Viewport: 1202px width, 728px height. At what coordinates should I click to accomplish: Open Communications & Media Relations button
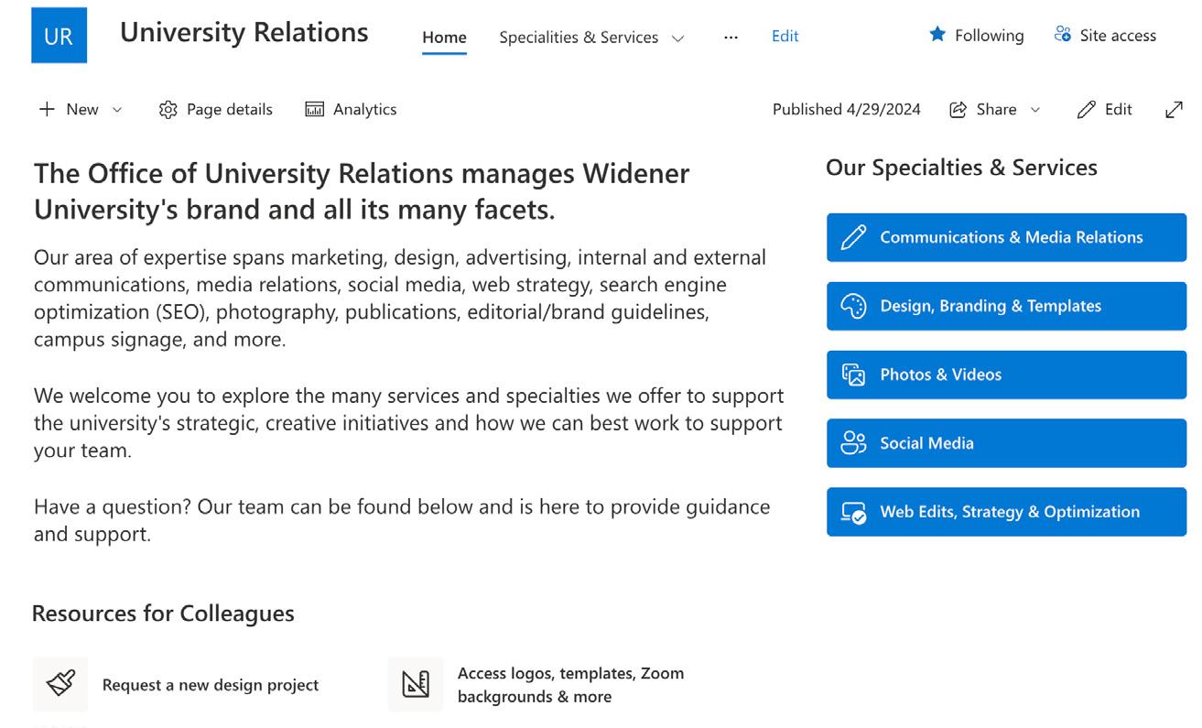click(1006, 237)
